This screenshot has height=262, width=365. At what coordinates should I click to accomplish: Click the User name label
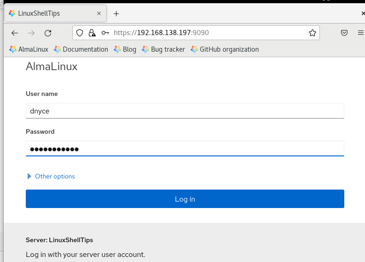(x=42, y=94)
